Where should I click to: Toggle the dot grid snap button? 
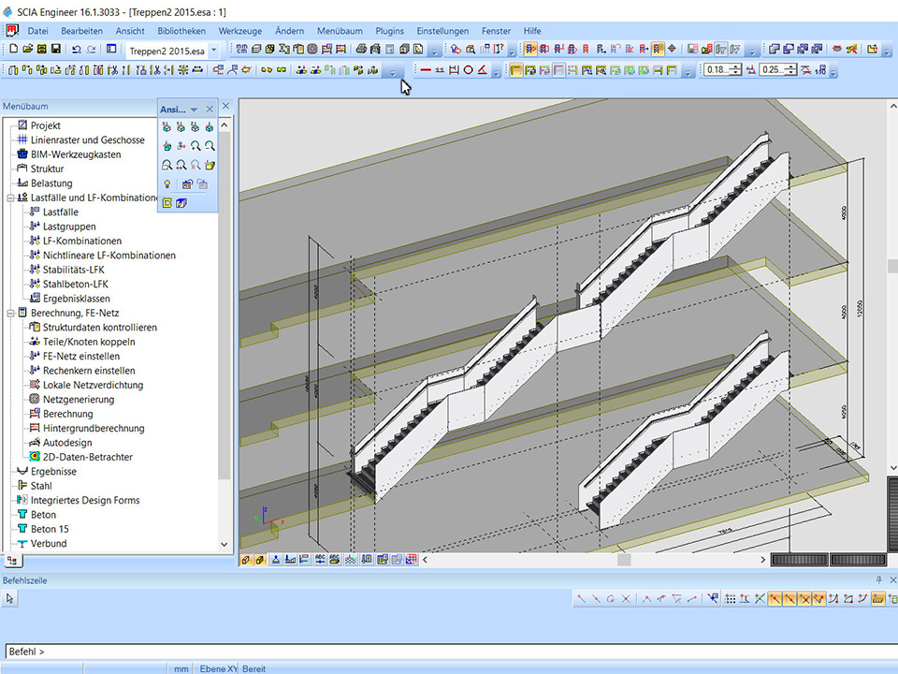coord(730,599)
